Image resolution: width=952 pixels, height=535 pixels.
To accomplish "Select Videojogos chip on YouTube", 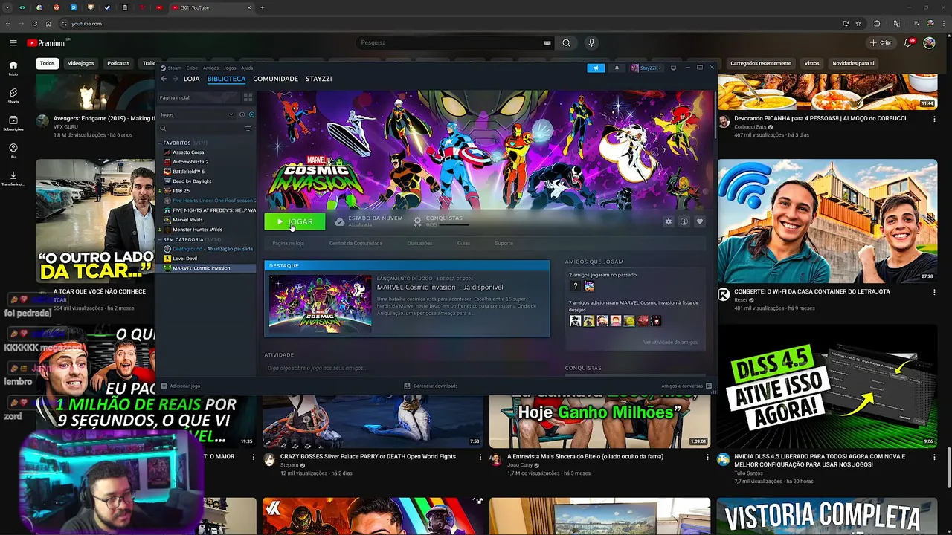I will tap(81, 64).
